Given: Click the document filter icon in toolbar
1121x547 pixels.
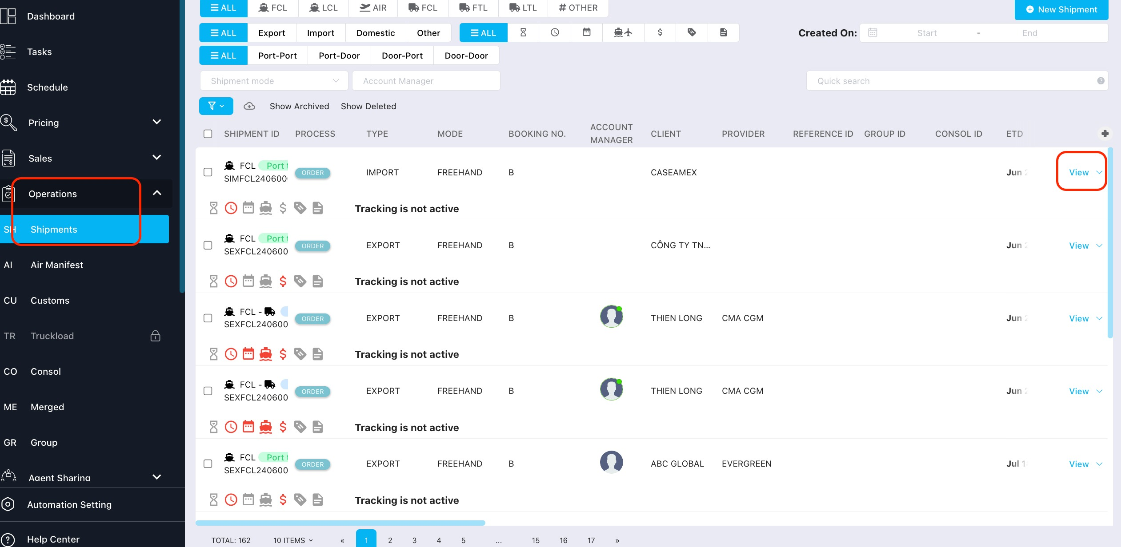Looking at the screenshot, I should pyautogui.click(x=723, y=32).
